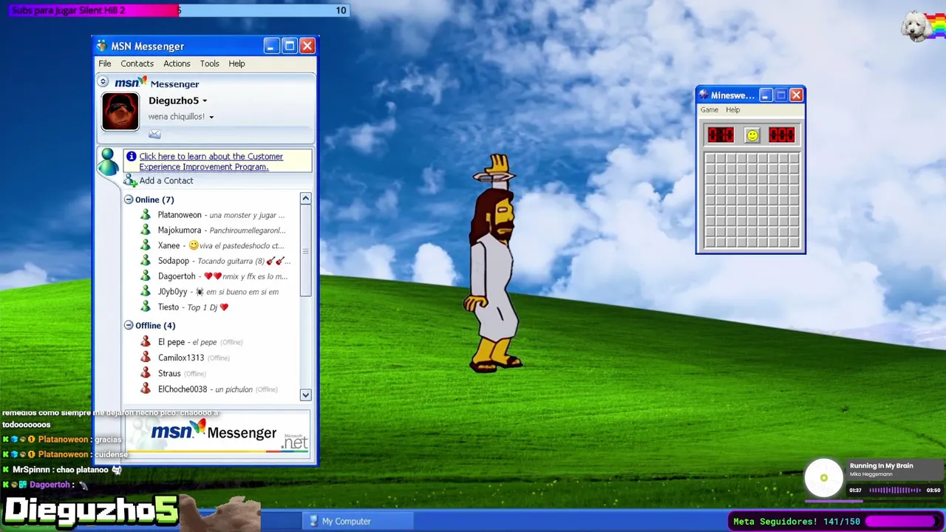Click the Minesweeper timer display
This screenshot has width=946, height=532.
(782, 135)
